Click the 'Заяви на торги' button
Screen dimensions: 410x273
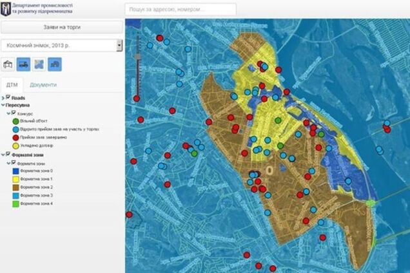click(x=61, y=27)
